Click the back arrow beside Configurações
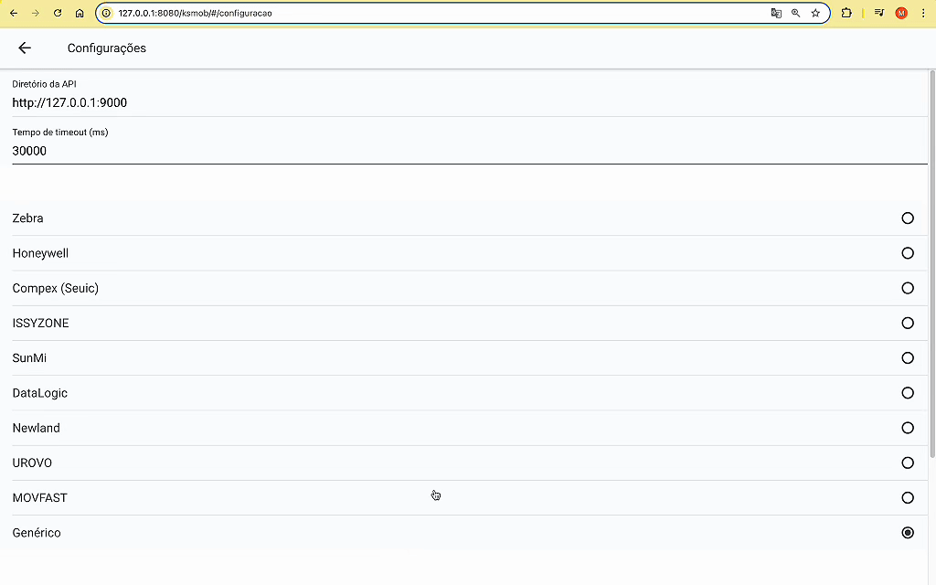Image resolution: width=936 pixels, height=585 pixels. click(25, 48)
